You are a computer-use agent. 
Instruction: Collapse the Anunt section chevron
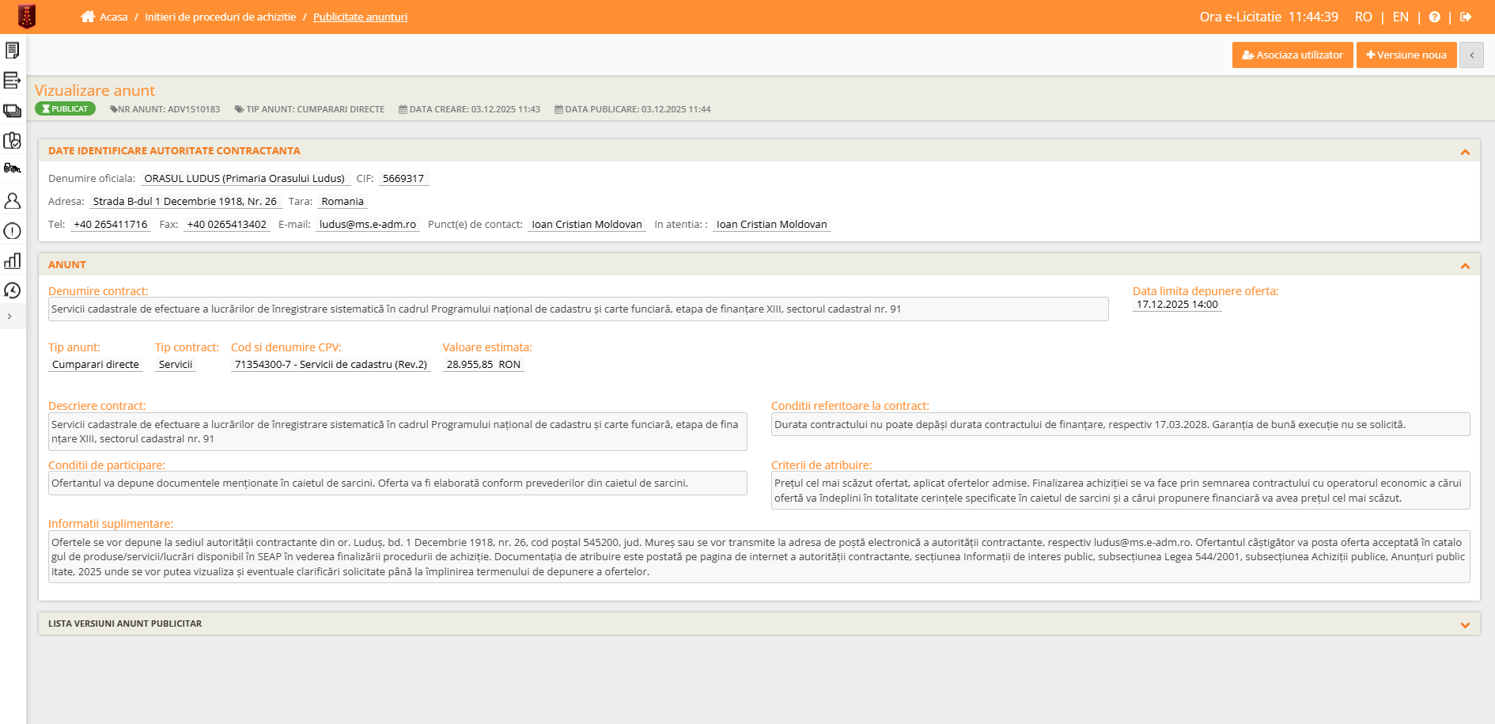tap(1465, 265)
